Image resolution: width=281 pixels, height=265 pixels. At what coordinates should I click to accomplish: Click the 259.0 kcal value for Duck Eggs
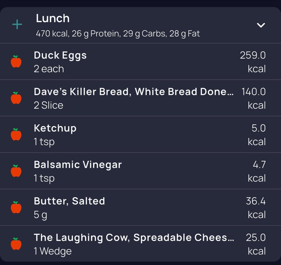[x=253, y=55]
